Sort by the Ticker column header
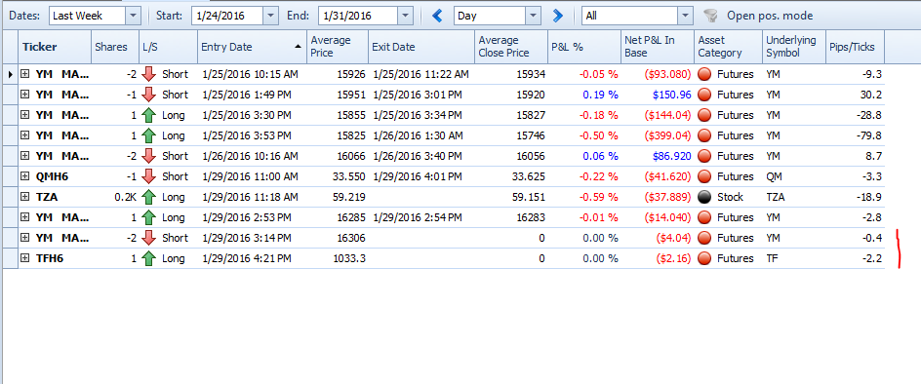Viewport: 921px width, 384px height. [x=56, y=47]
